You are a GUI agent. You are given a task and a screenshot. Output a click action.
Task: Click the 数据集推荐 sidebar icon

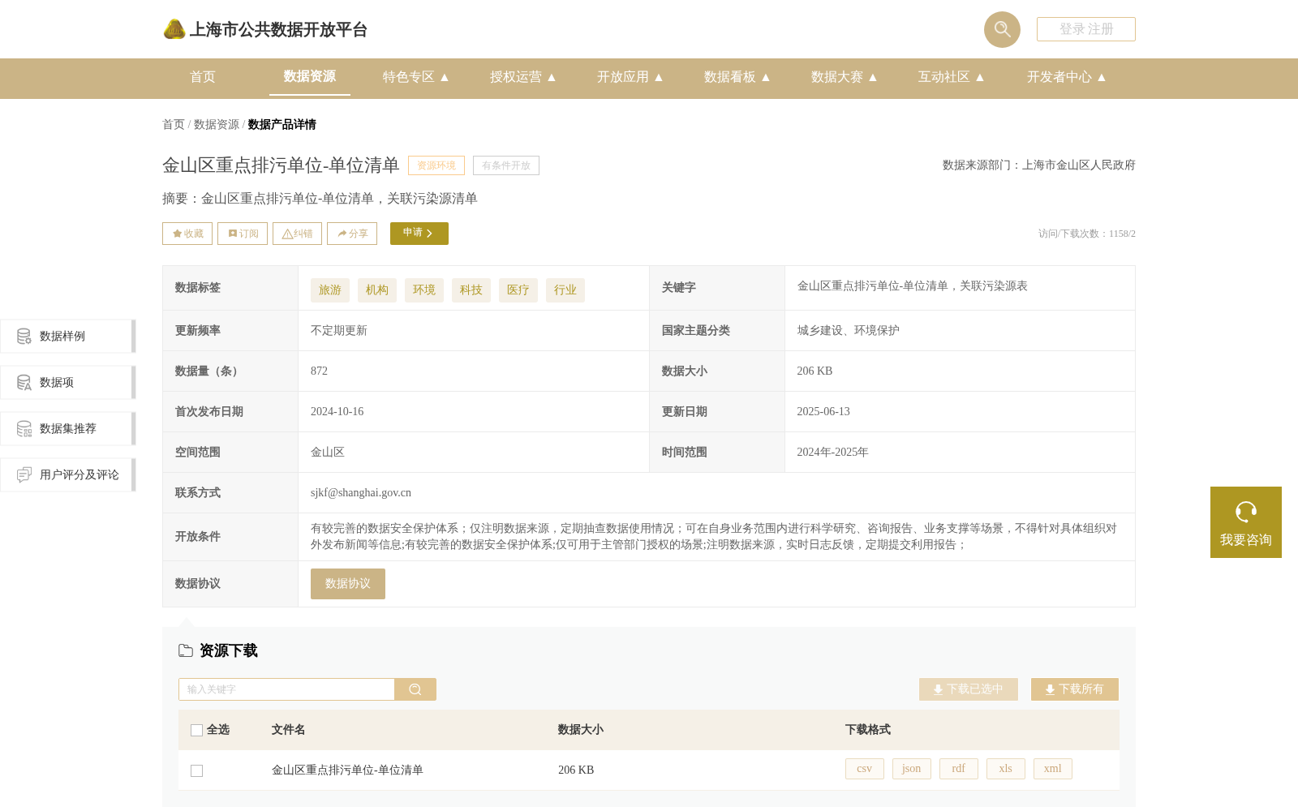tap(24, 428)
